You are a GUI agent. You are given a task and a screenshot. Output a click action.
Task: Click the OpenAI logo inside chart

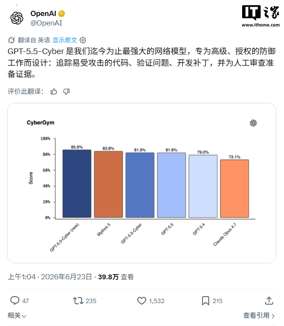point(253,123)
